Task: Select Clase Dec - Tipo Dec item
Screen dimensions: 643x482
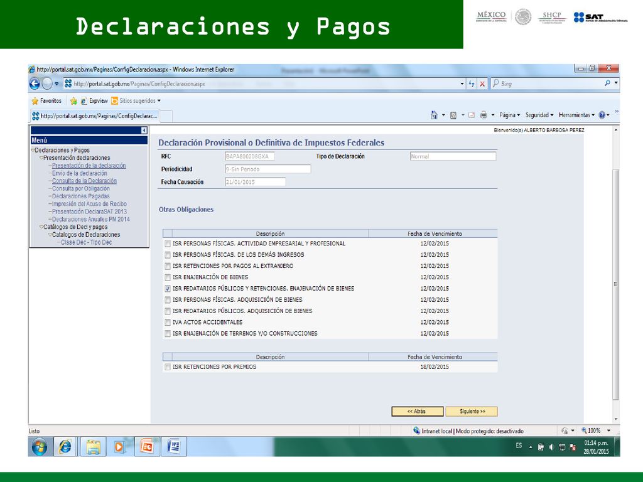Action: pos(86,243)
